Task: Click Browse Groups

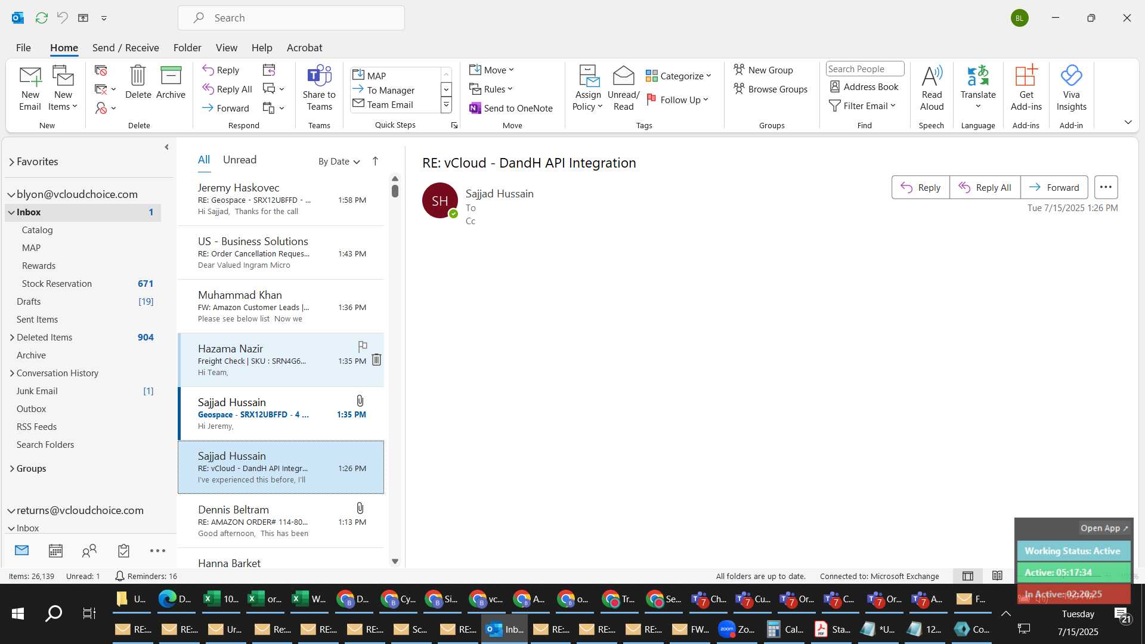Action: pyautogui.click(x=770, y=89)
